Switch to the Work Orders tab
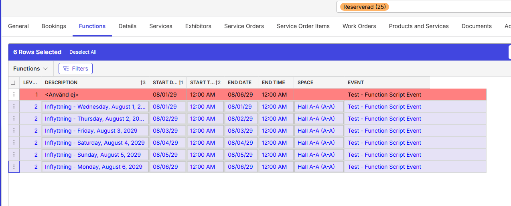 pyautogui.click(x=359, y=26)
